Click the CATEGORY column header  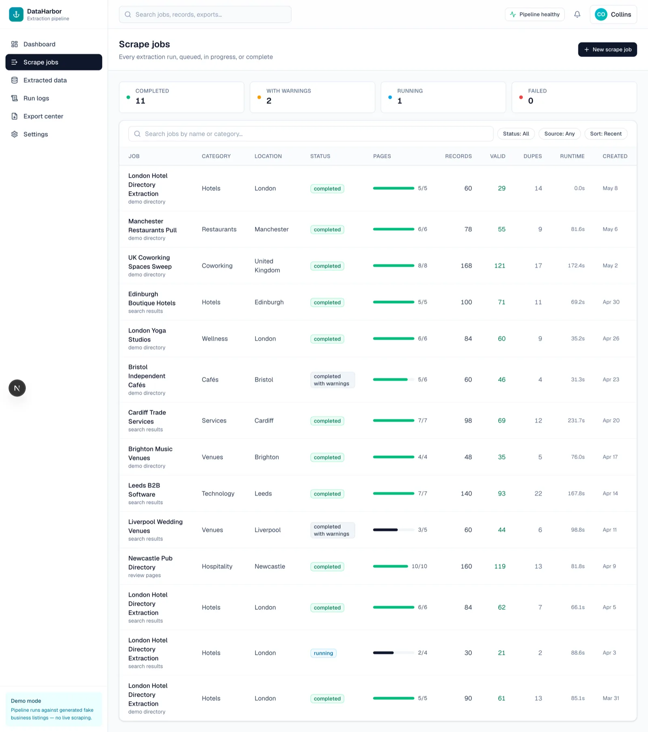(216, 156)
